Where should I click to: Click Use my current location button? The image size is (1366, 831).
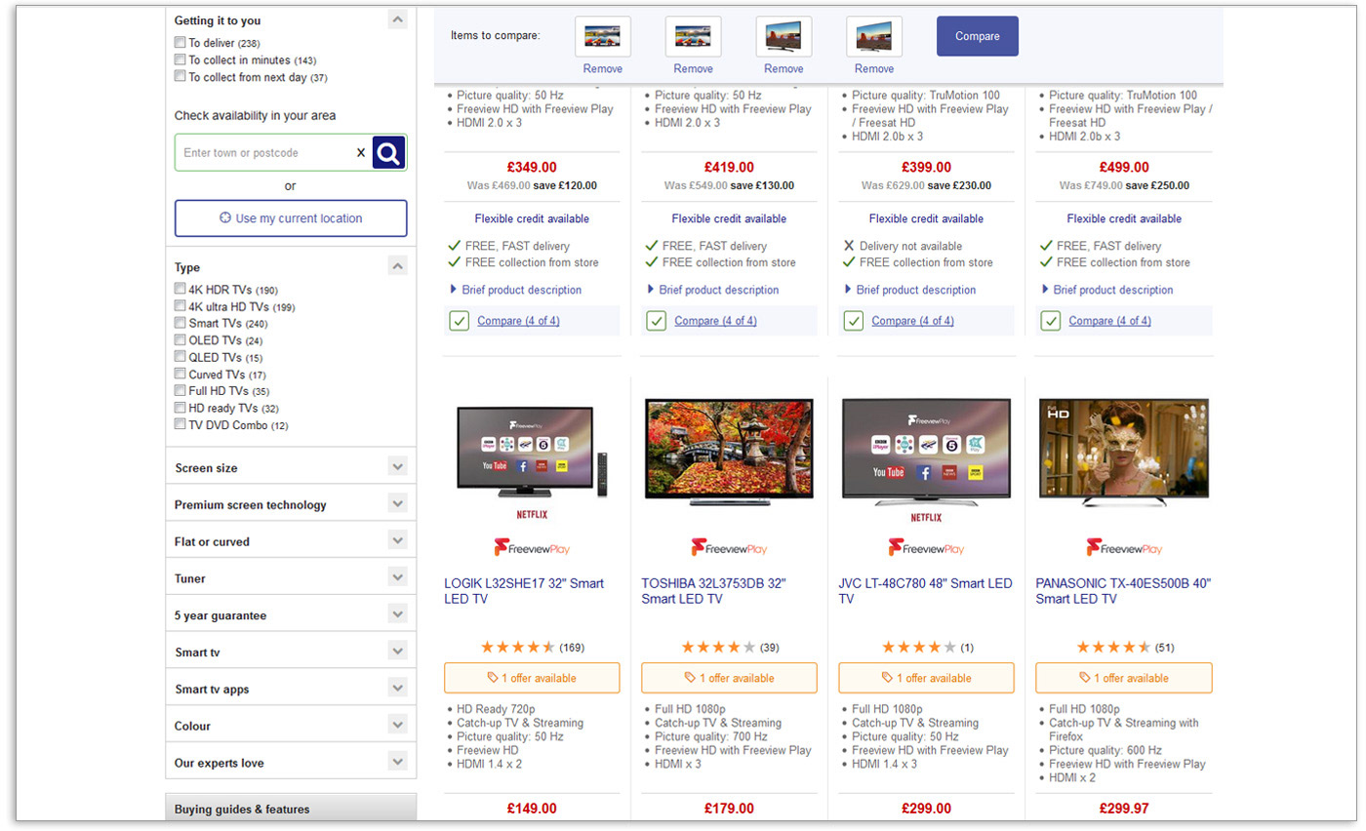[x=291, y=218]
